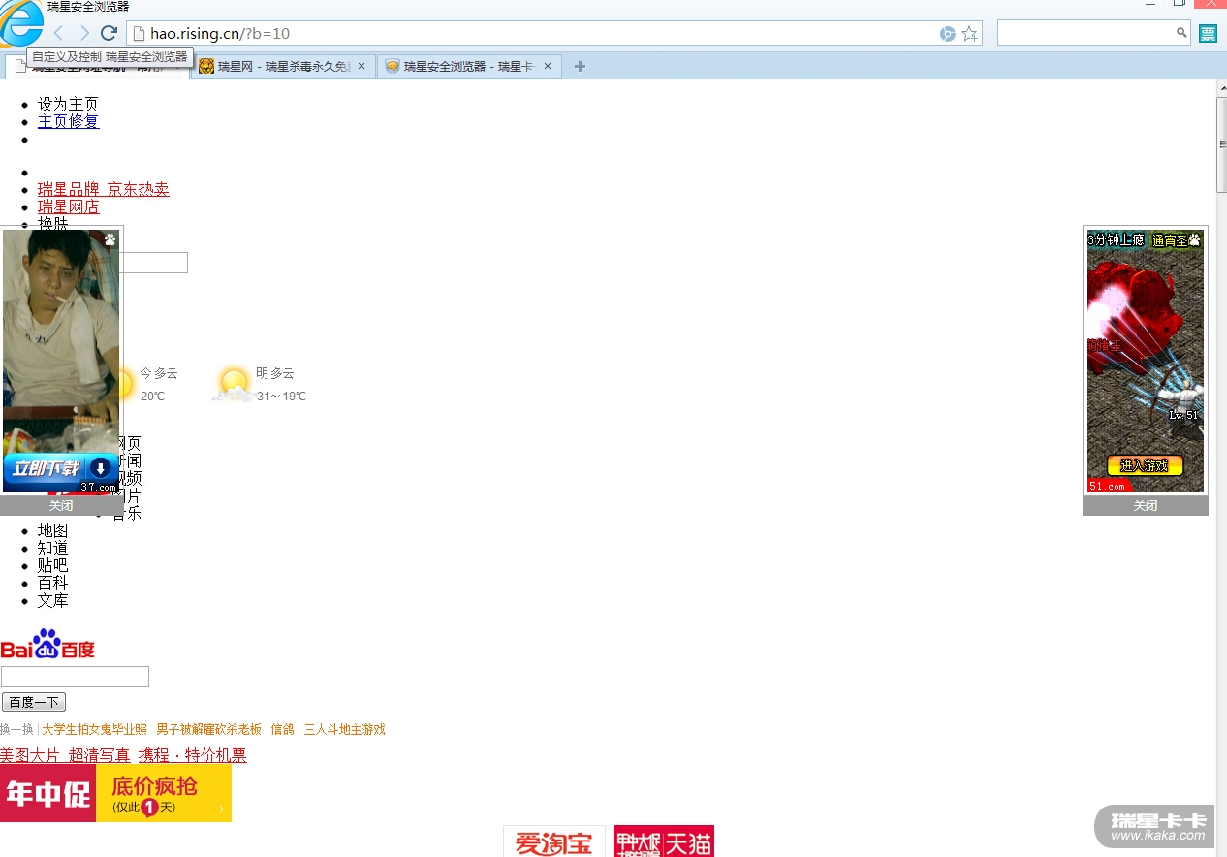1227x857 pixels.
Task: Open the teal ticket (票) extension icon
Action: click(1208, 34)
